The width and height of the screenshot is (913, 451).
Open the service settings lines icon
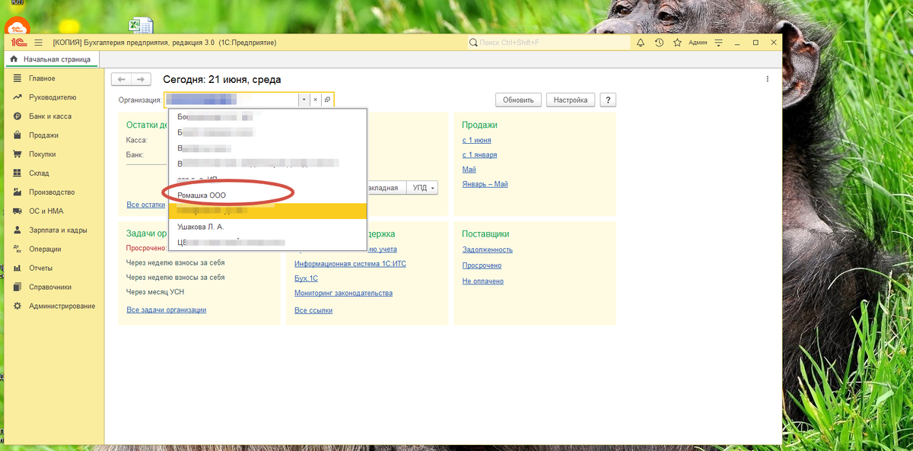(719, 43)
